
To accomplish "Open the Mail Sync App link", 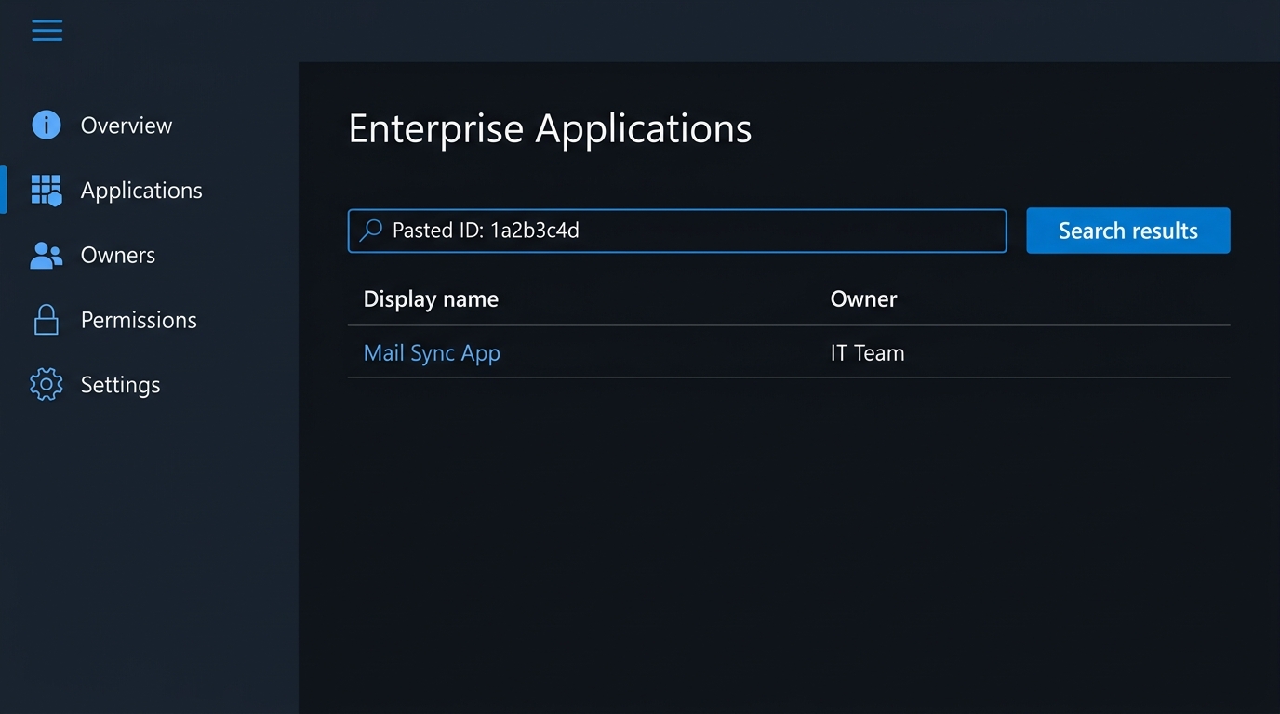I will click(x=432, y=353).
